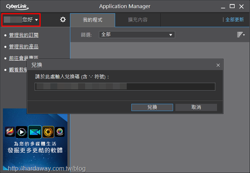Screen dimensions: 250x173
Task: Open the settings gear icon
Action: (x=63, y=19)
